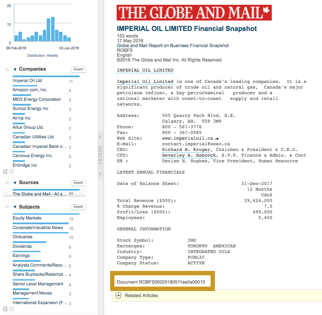Export the Companies list

[79, 69]
